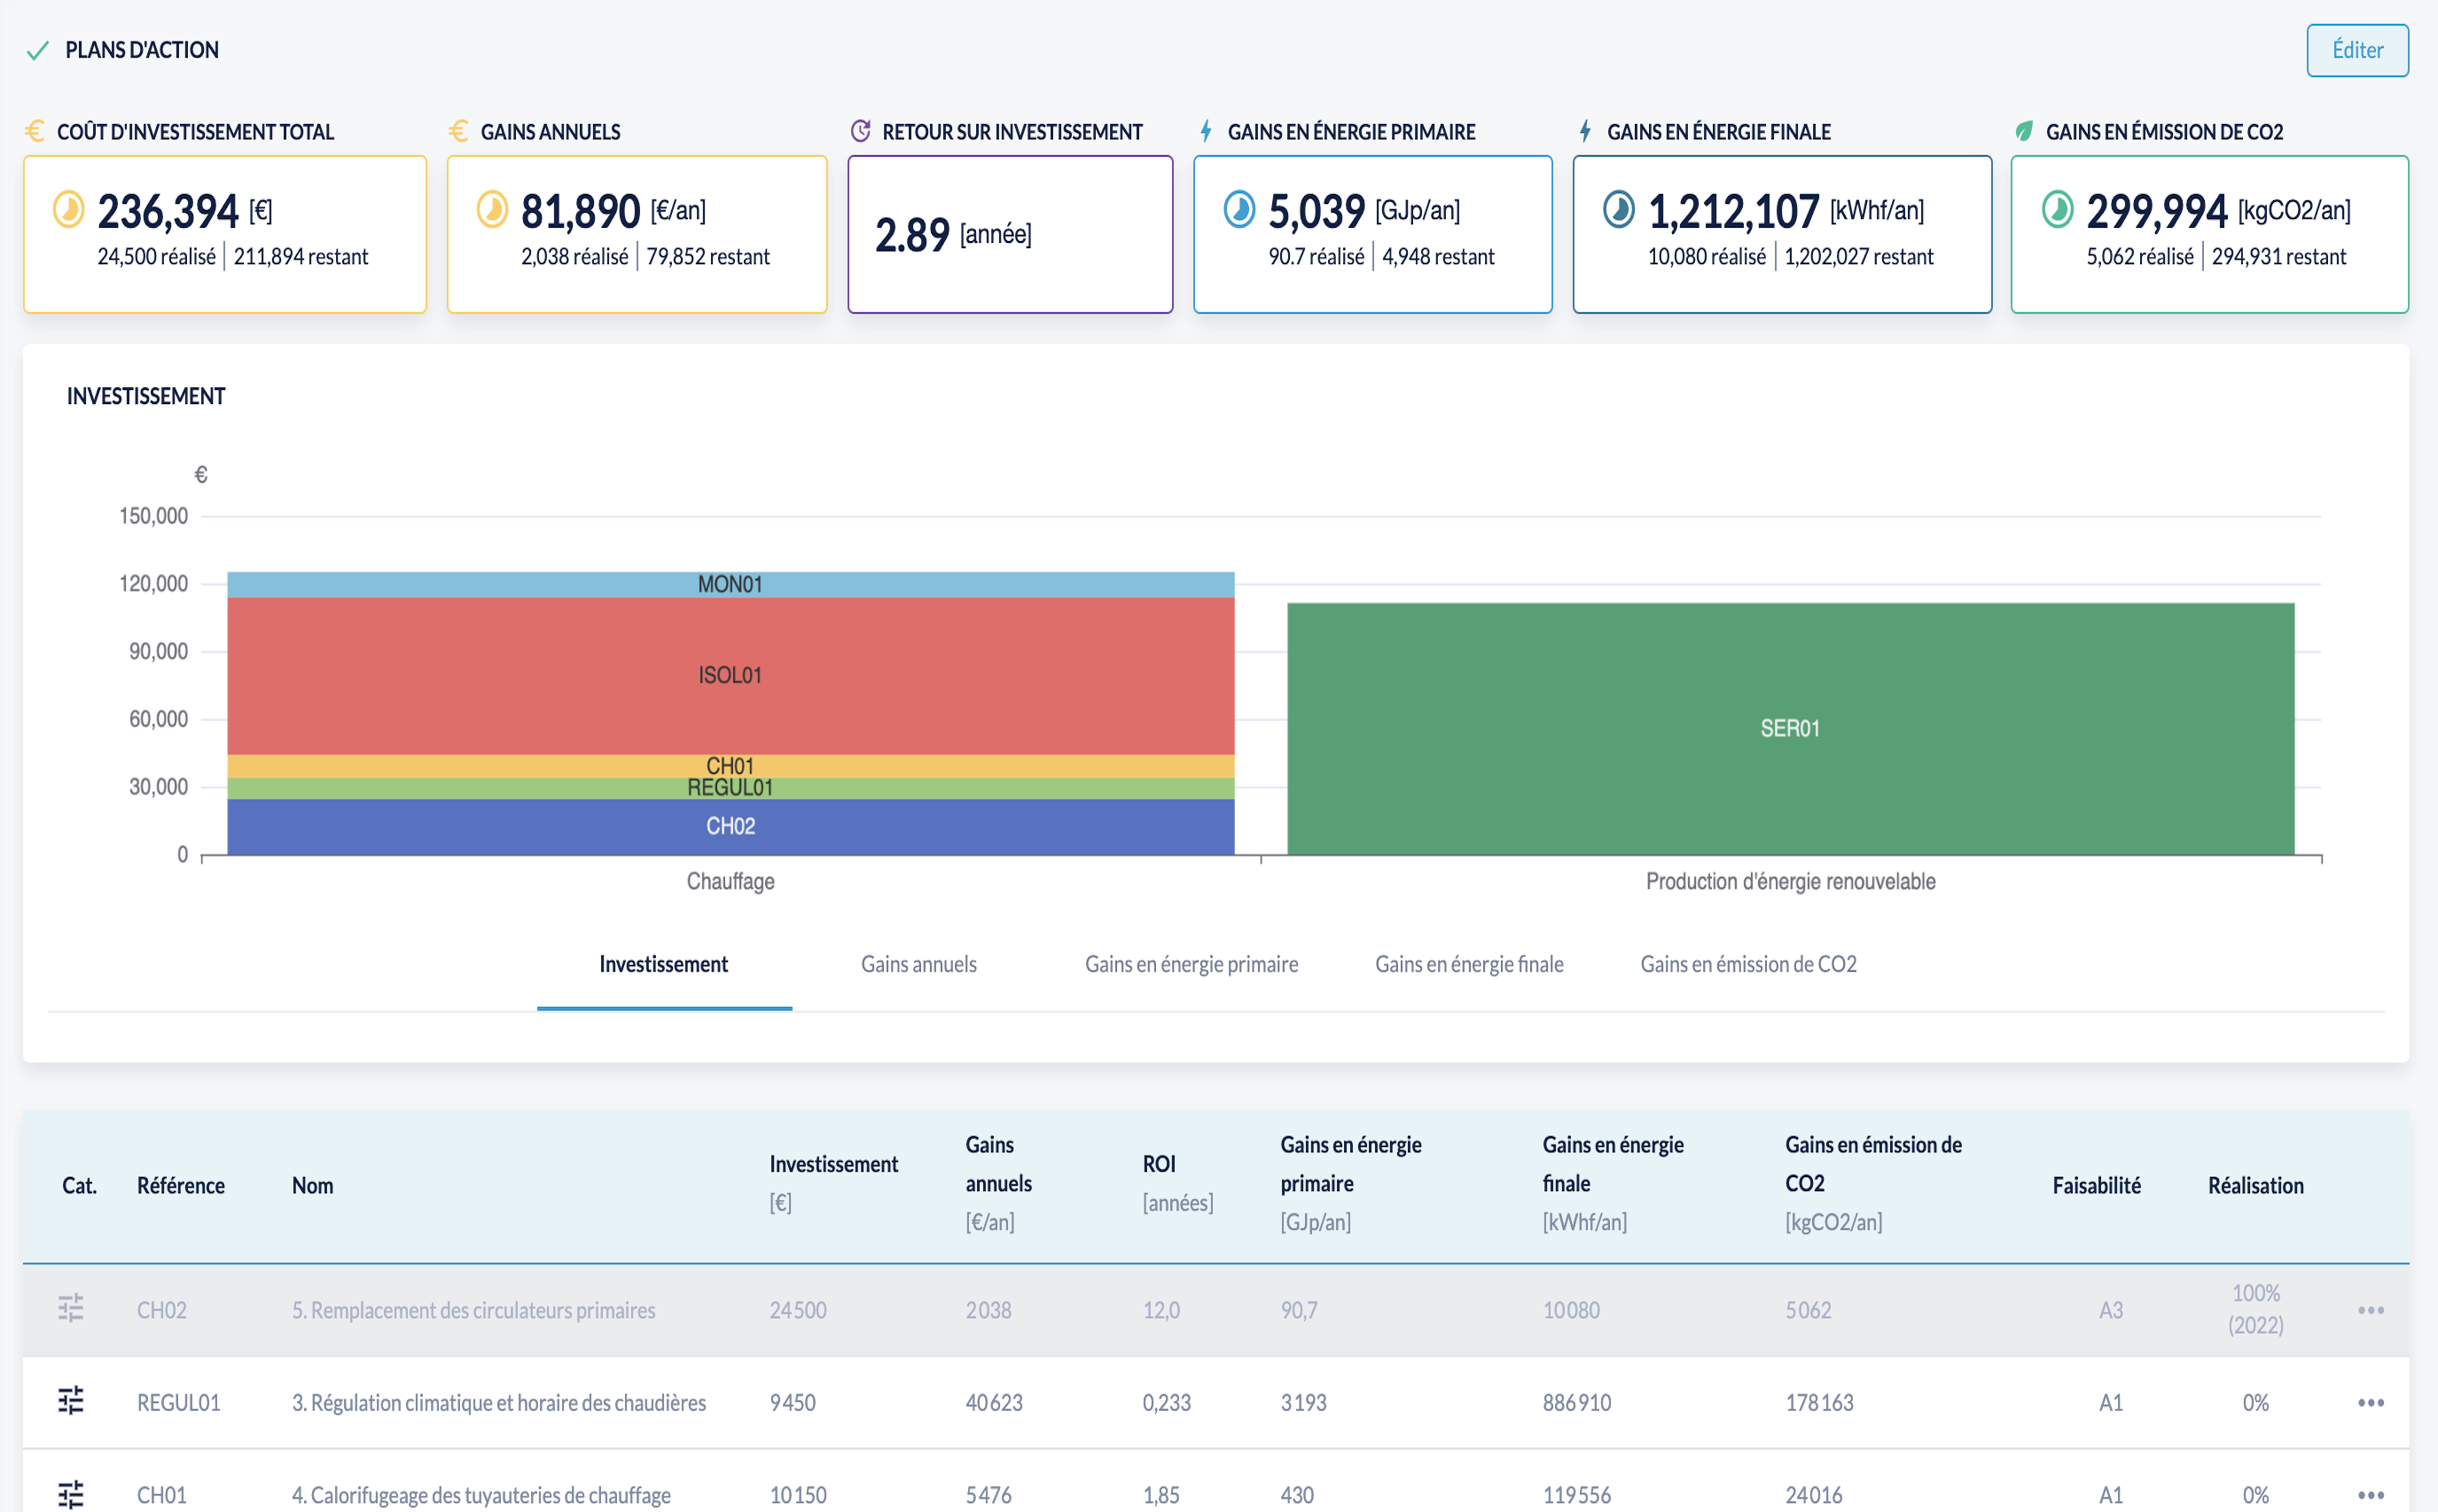
Task: Click the 'Gains en énergie primaire [GJp/an]' column header
Action: 1351,1183
